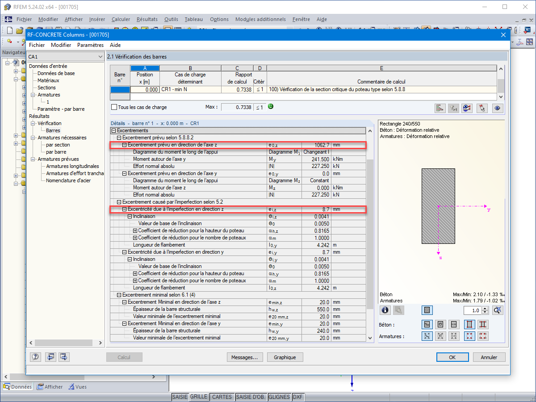Pick the member in the graphic icon

pyautogui.click(x=482, y=108)
